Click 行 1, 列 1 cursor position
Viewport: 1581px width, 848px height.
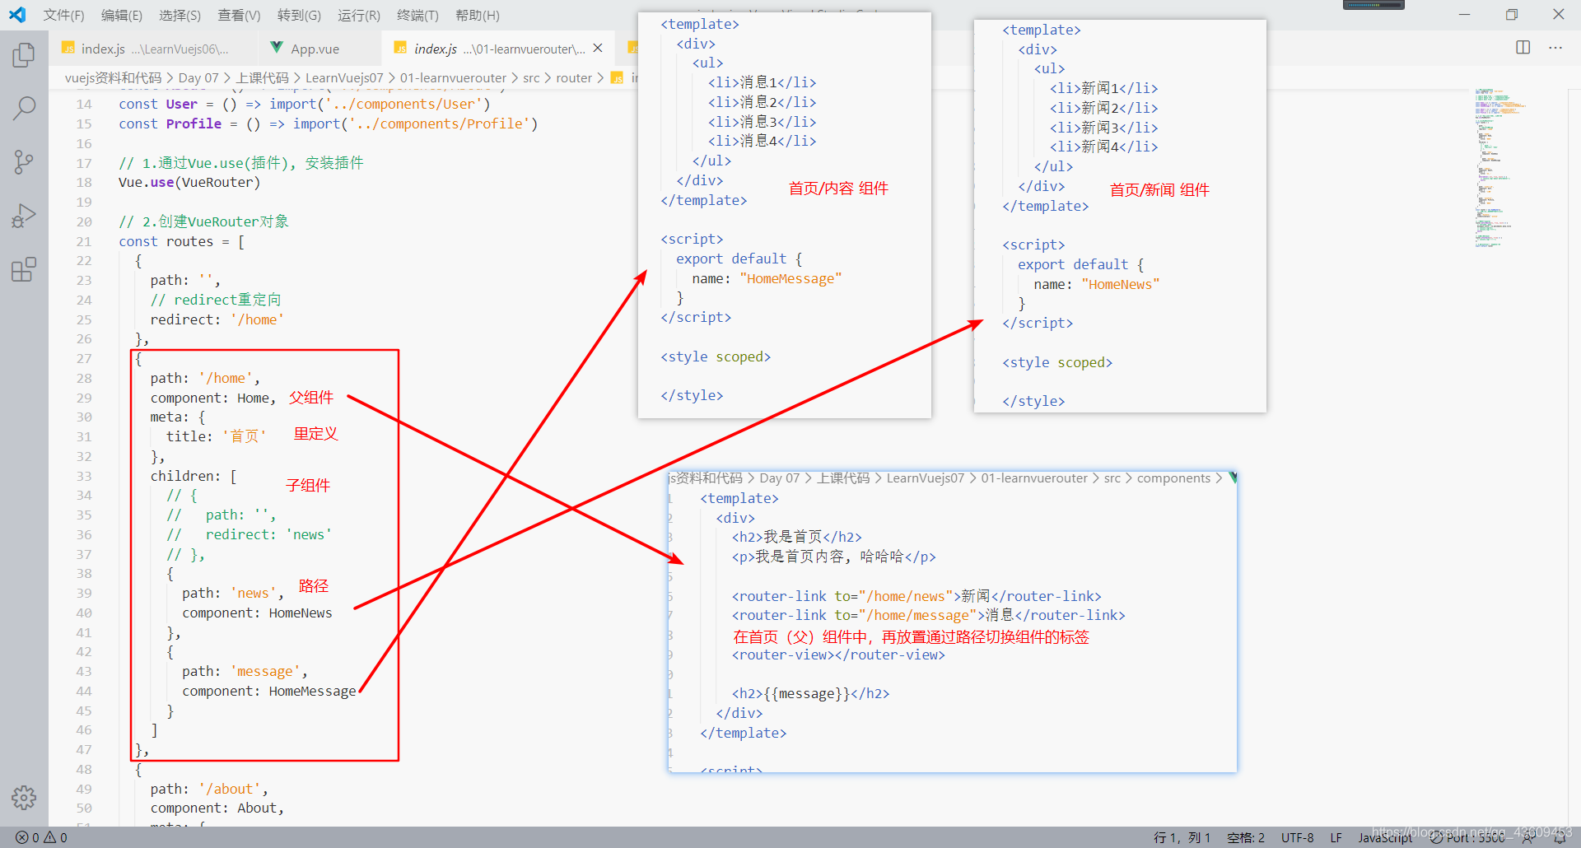coord(1182,837)
